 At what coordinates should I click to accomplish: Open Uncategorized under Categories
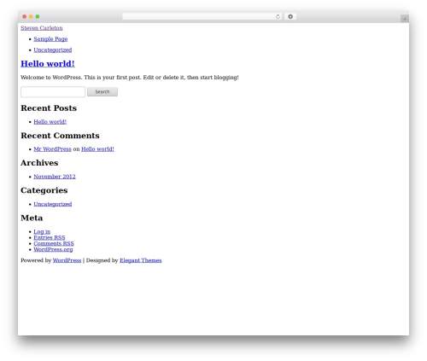53,204
